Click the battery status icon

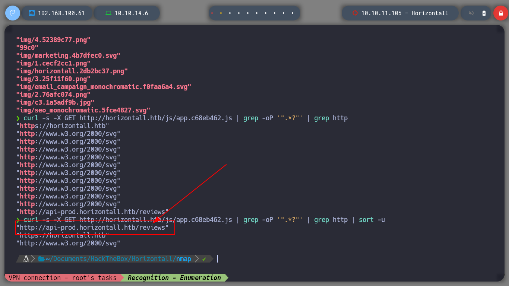pyautogui.click(x=484, y=13)
